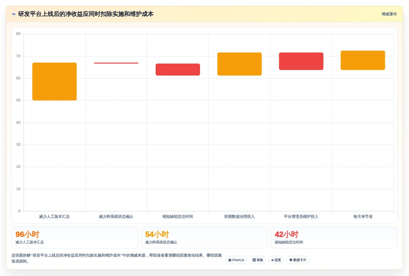Viewport: 409px width, 276px height.
Task: Click the 96小时 value card
Action: pos(75,237)
